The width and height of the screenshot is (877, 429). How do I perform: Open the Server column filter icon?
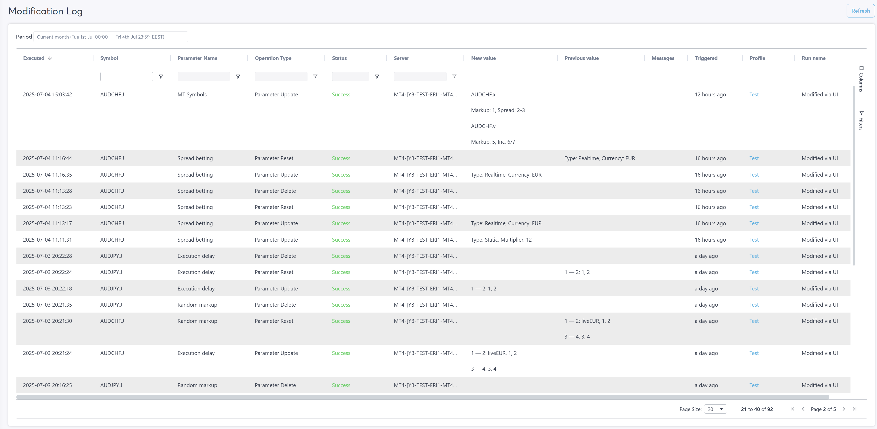click(x=454, y=77)
